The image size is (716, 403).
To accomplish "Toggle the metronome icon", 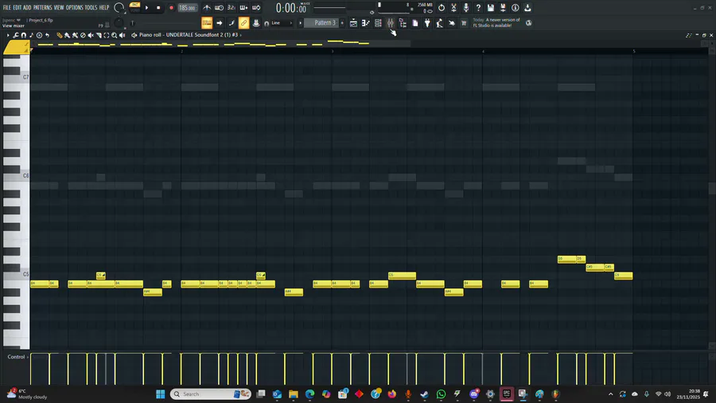I will pyautogui.click(x=207, y=8).
